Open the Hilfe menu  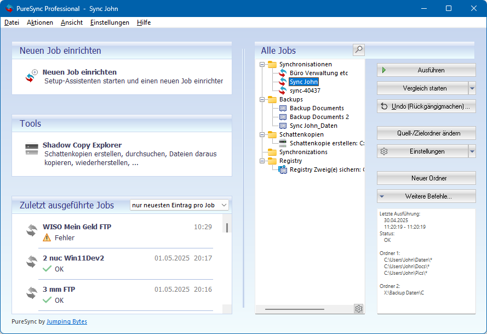click(x=144, y=22)
